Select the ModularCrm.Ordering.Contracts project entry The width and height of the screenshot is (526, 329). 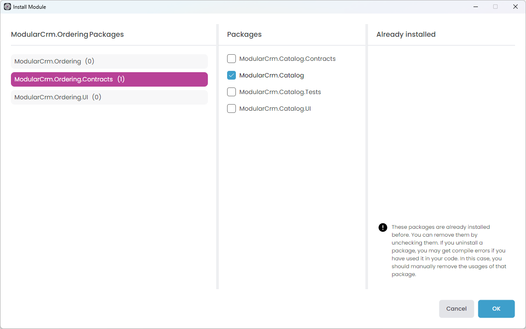pos(109,79)
